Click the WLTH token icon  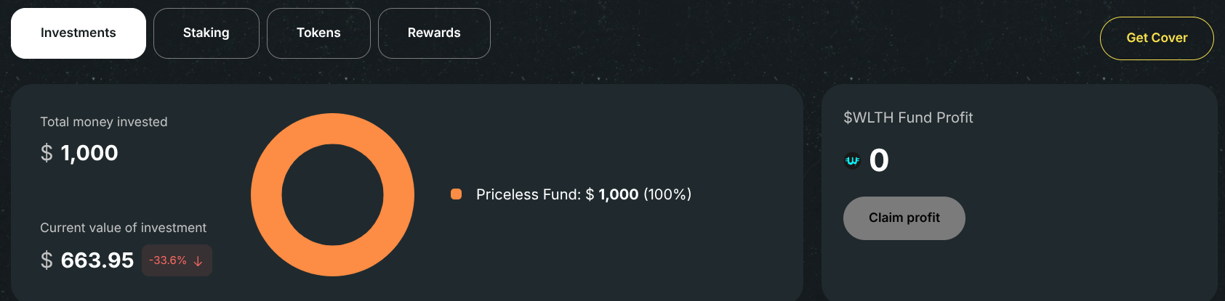point(852,161)
